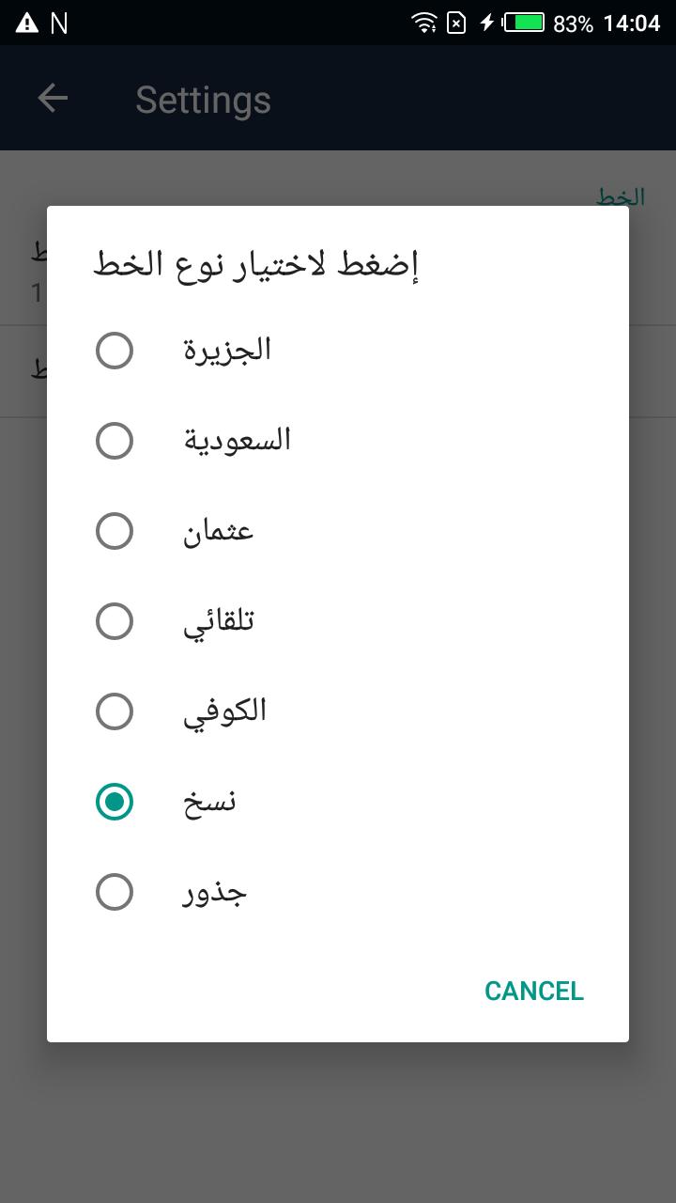Tap the N notification icon in status bar
Image resolution: width=676 pixels, height=1203 pixels.
point(59,23)
